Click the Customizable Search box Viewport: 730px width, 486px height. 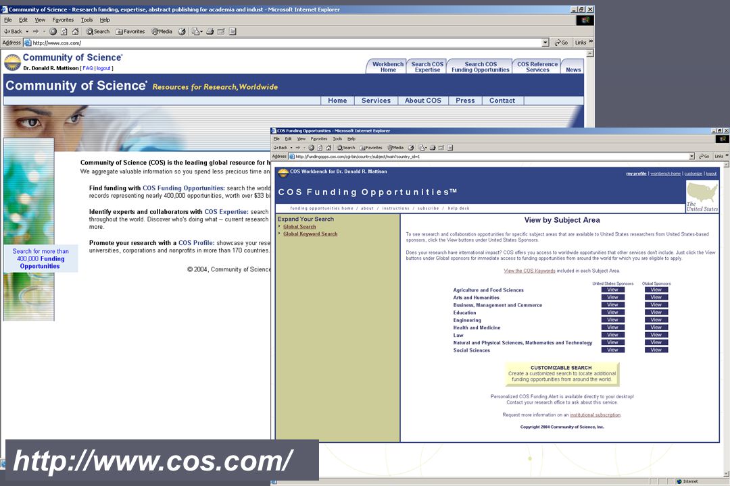562,374
